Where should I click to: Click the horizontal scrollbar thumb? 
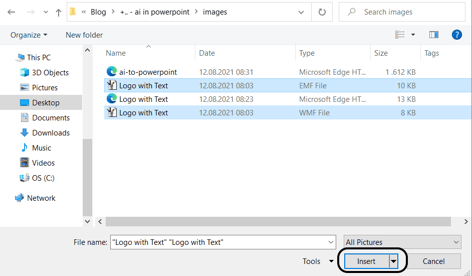(x=278, y=222)
